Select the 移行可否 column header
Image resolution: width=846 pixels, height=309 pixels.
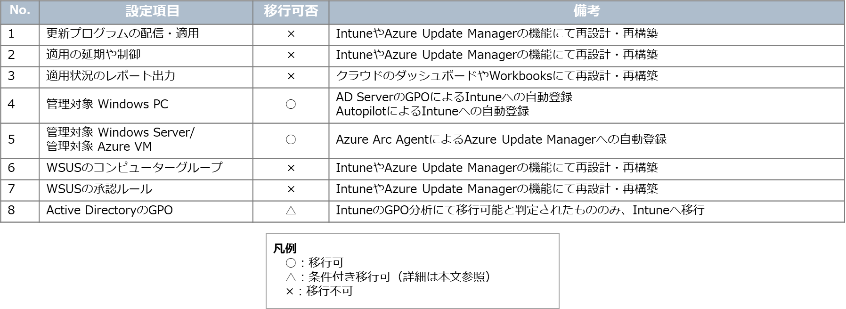coord(291,11)
